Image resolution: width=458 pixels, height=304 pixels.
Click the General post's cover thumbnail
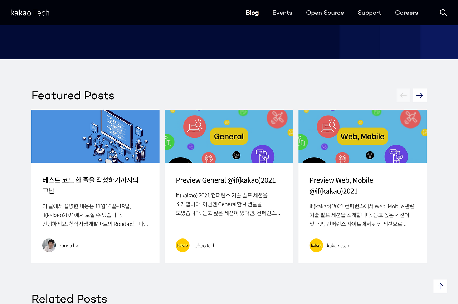[229, 136]
